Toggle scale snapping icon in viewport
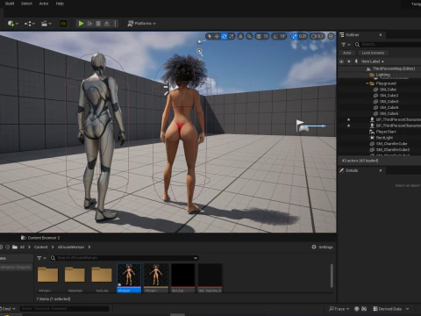This screenshot has width=421, height=316. pyautogui.click(x=294, y=36)
